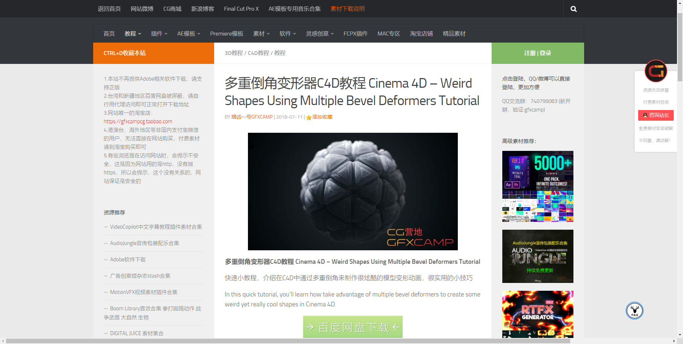Screen dimensions: 683x344
Task: Click the scrollbar down arrow
Action: (680, 335)
